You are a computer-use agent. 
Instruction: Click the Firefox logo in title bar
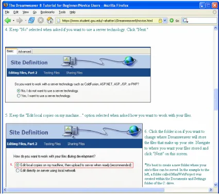pos(6,5)
